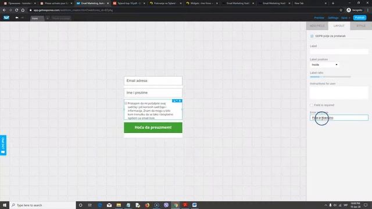Open the notification center icon
This screenshot has width=372, height=209.
(x=366, y=205)
